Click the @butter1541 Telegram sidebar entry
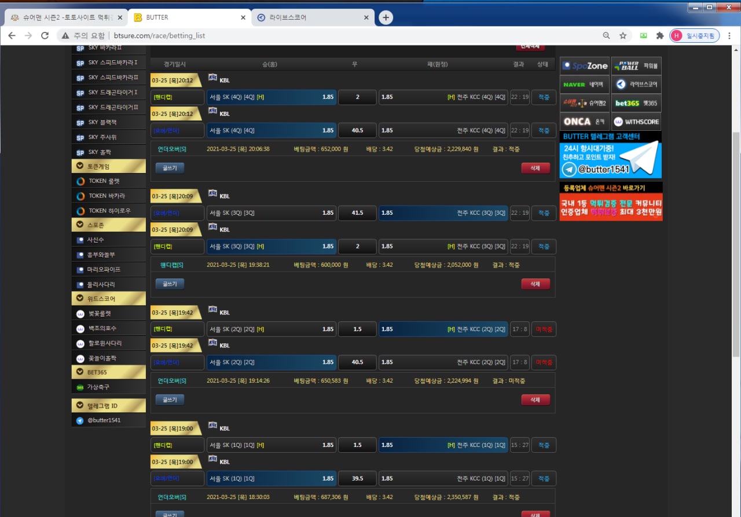 pyautogui.click(x=104, y=420)
